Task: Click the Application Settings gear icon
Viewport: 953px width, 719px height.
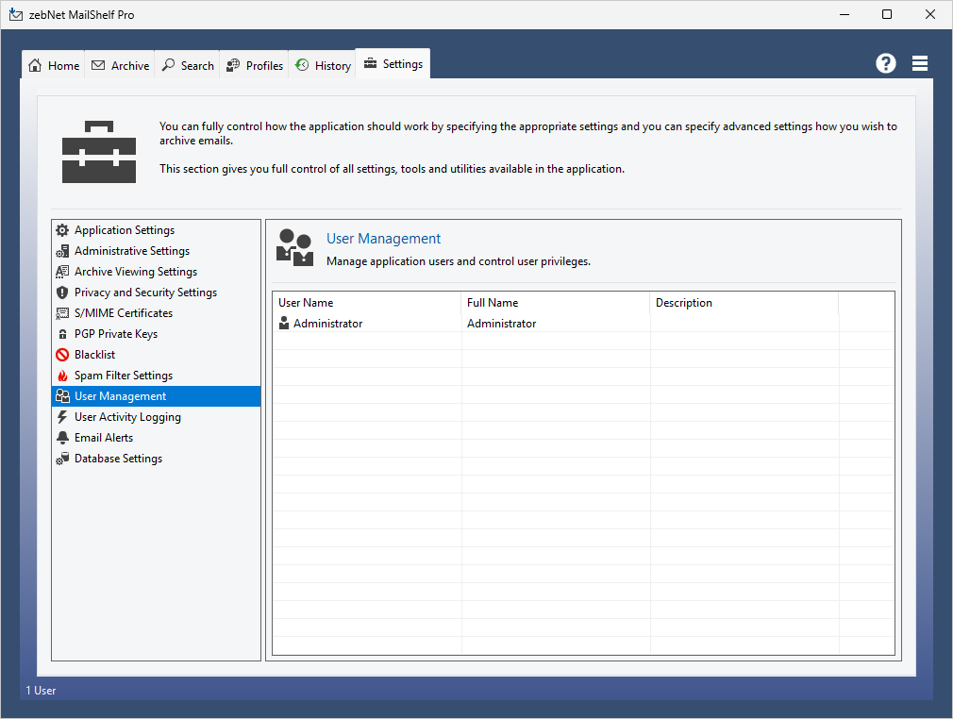Action: pyautogui.click(x=62, y=230)
